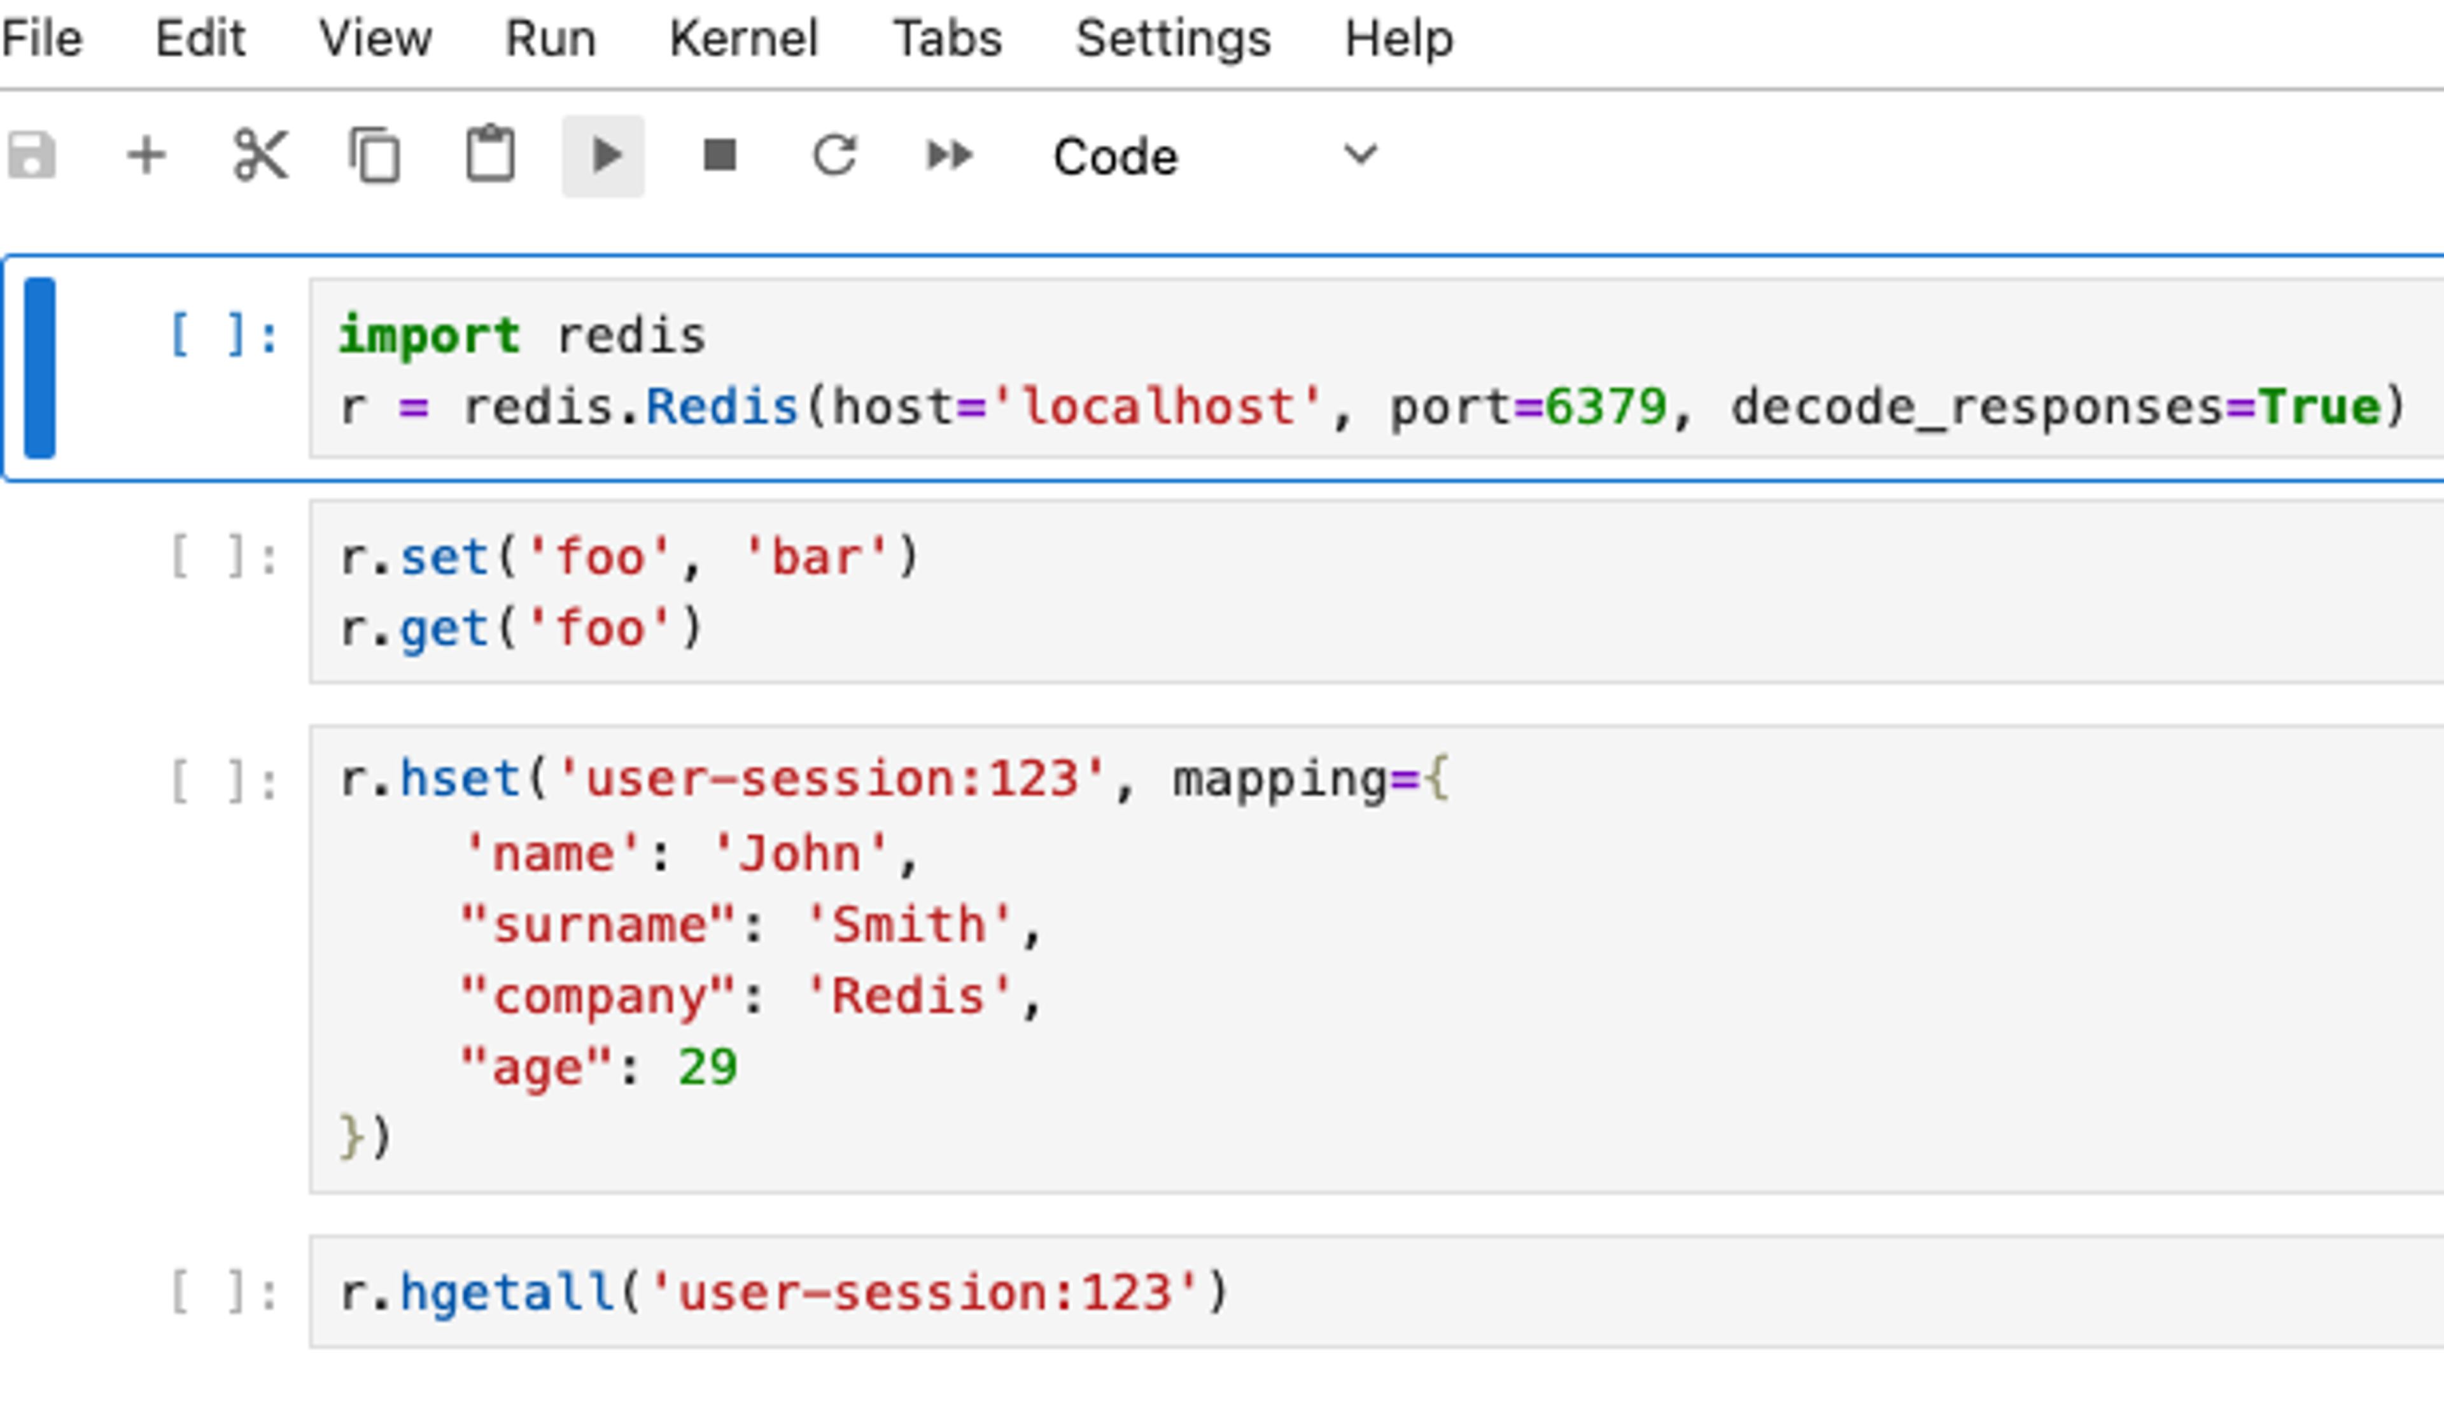Screen dimensions: 2444x1408
Task: Open the Settings menu
Action: [x=1173, y=39]
